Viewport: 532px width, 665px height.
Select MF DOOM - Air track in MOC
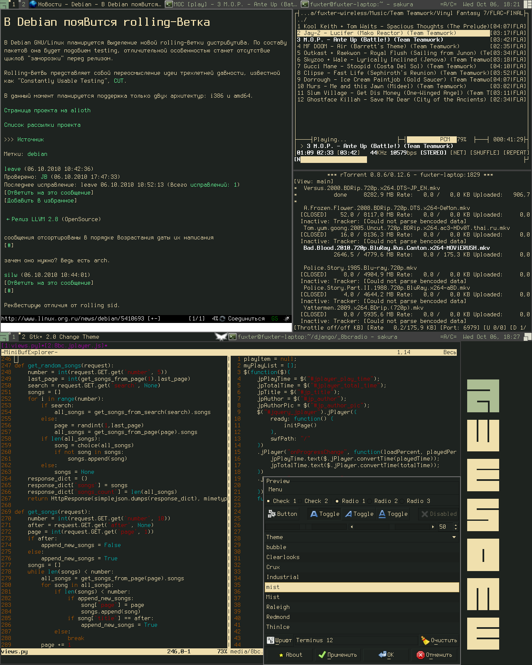tap(411, 46)
